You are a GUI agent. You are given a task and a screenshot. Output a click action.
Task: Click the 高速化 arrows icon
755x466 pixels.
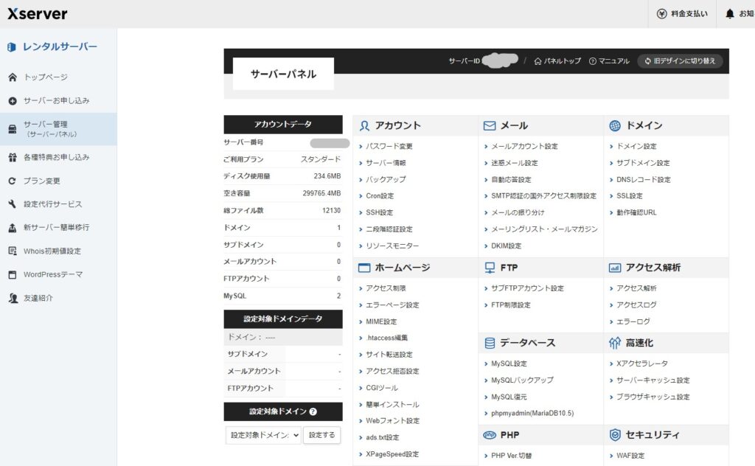[x=615, y=343]
